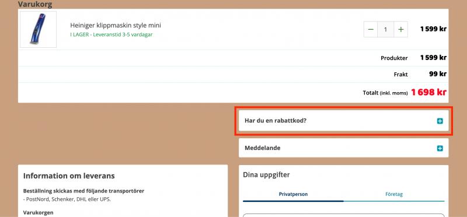Click the 'Varukorgen' subheading in delivery info
This screenshot has height=217, width=467.
click(x=38, y=212)
